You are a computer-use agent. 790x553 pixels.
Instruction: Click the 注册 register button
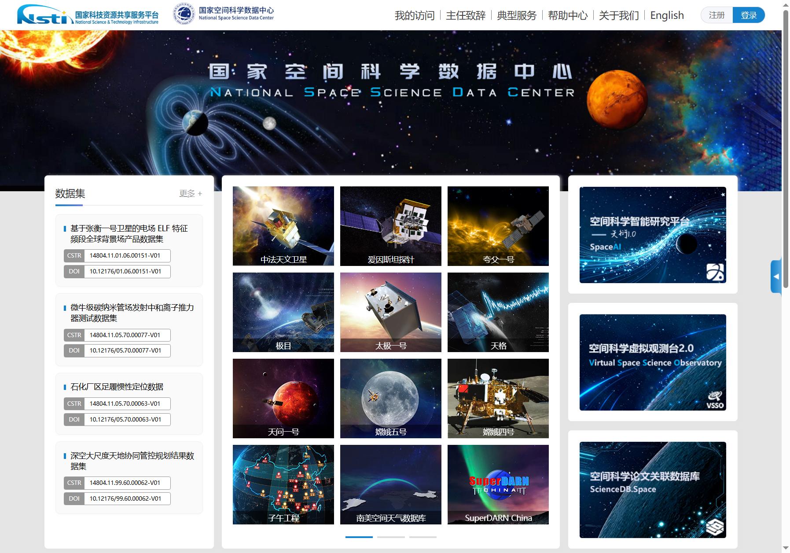(717, 15)
